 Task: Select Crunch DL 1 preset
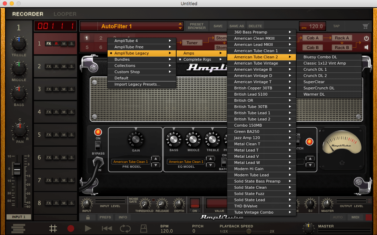coord(329,69)
